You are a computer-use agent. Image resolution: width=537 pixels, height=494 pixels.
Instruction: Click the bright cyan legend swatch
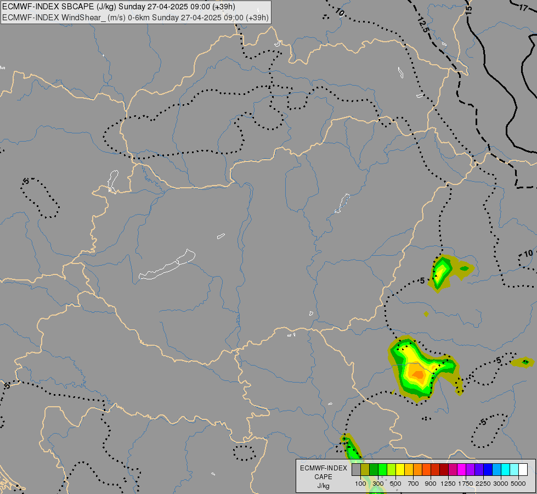506,470
